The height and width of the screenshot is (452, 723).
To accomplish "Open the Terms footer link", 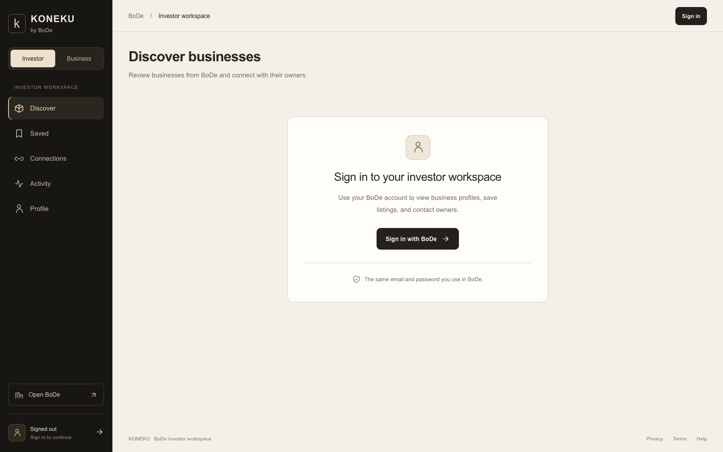I will point(679,439).
